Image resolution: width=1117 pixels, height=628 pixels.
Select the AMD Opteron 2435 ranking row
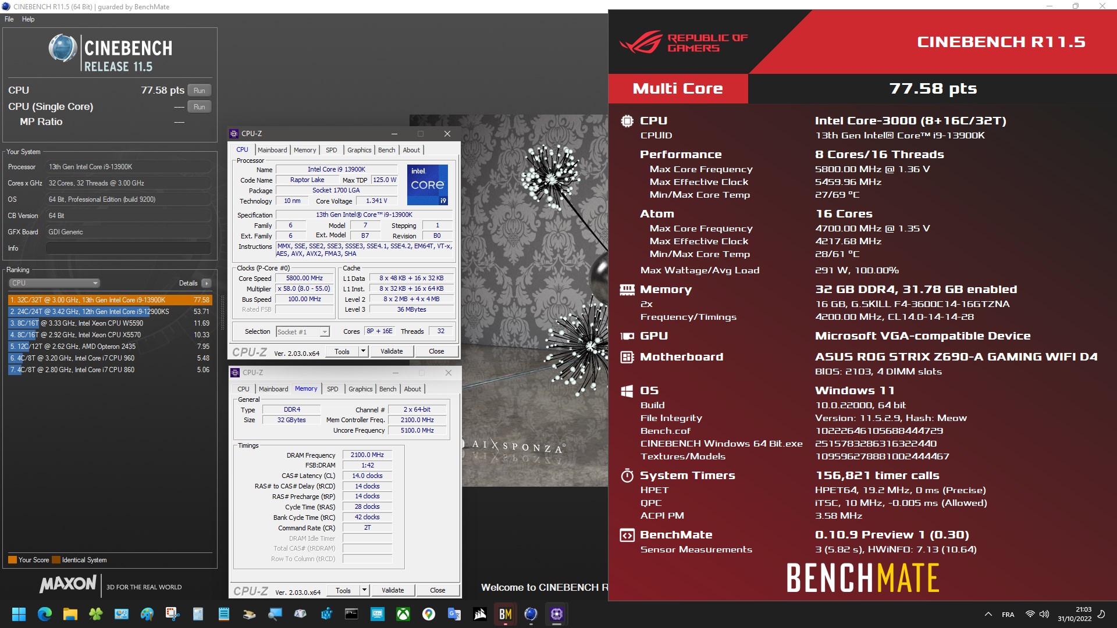(x=109, y=347)
